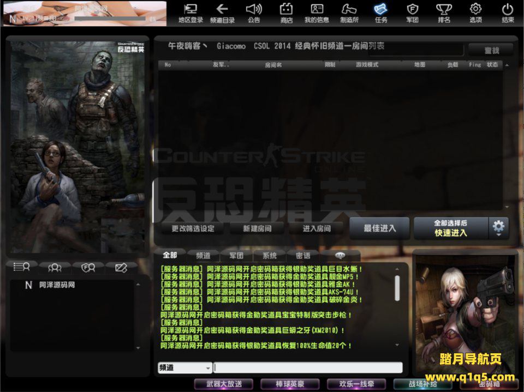Open 选项 options gear icon
This screenshot has height=392, width=524.
coord(475,13)
